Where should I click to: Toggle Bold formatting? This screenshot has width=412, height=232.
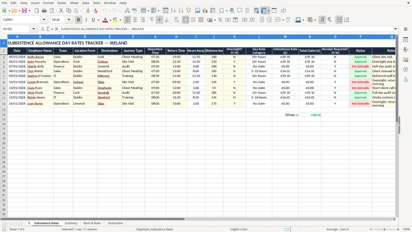coord(79,20)
